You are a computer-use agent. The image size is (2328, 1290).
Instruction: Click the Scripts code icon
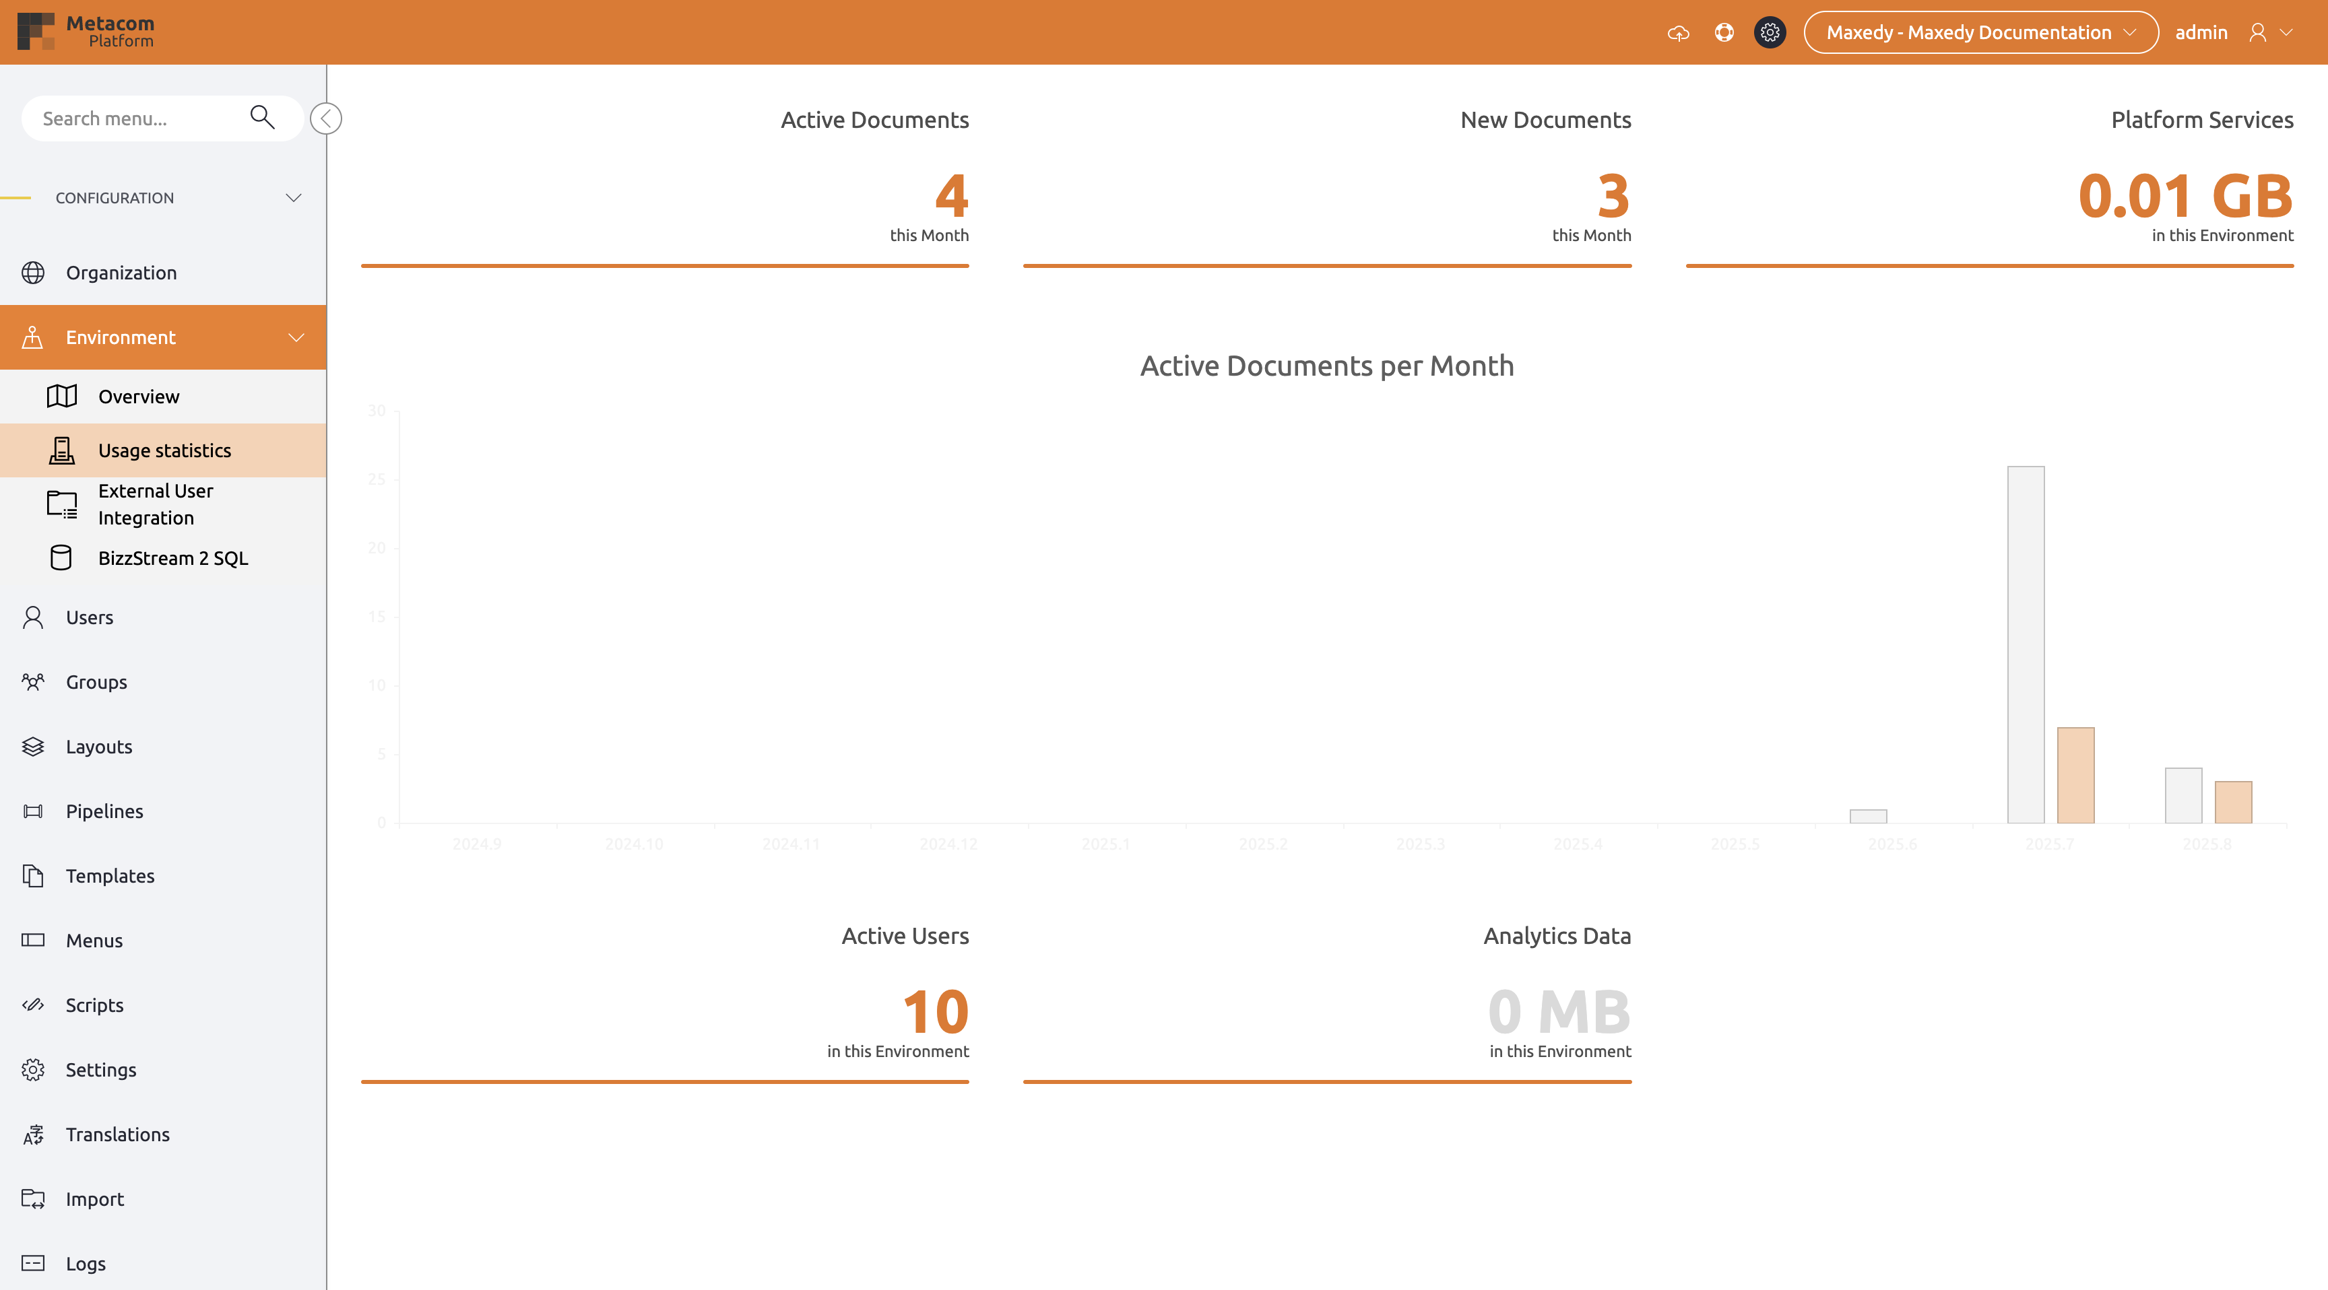click(x=34, y=1005)
